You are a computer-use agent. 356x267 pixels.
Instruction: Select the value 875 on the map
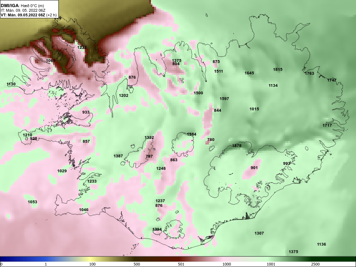tap(216, 62)
